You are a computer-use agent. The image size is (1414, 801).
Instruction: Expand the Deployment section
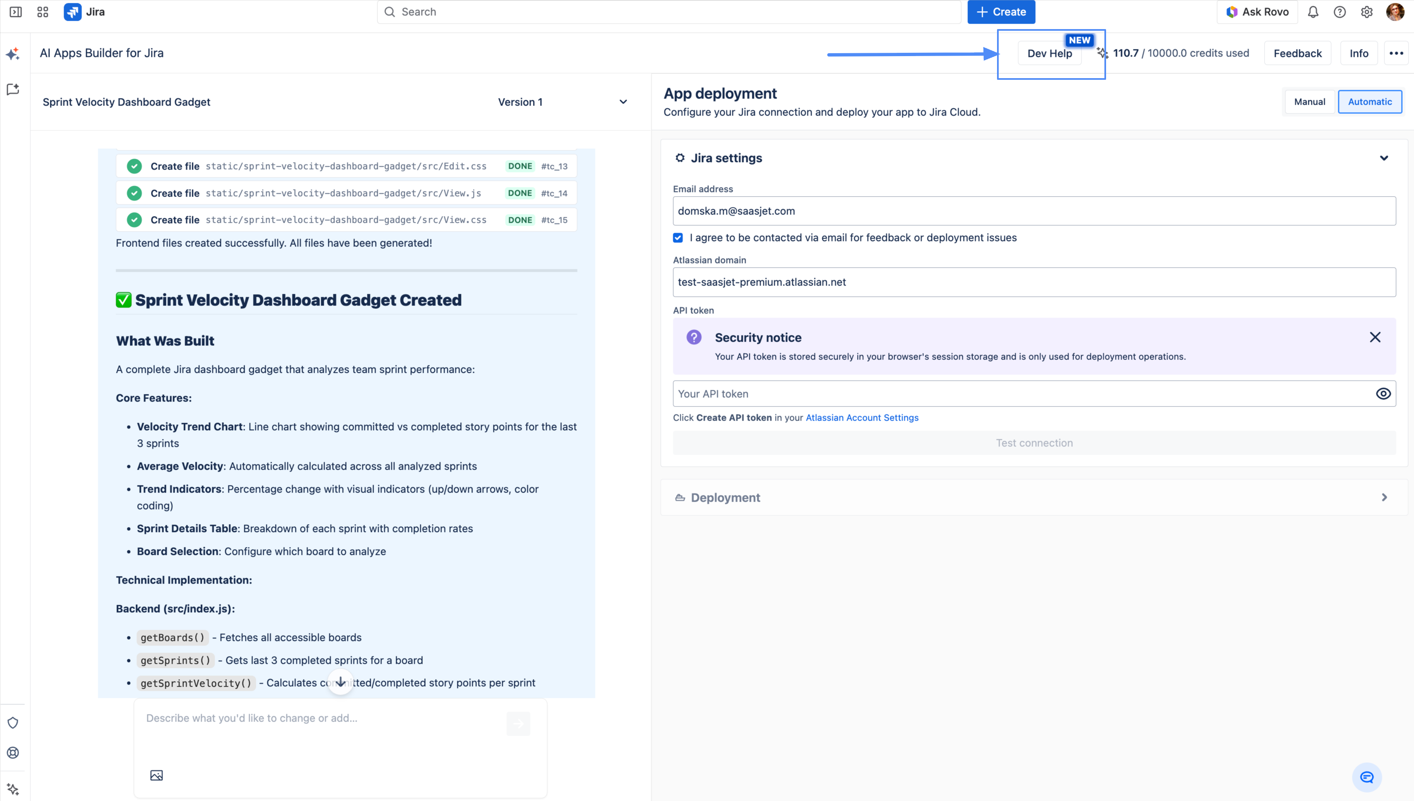pos(1384,497)
